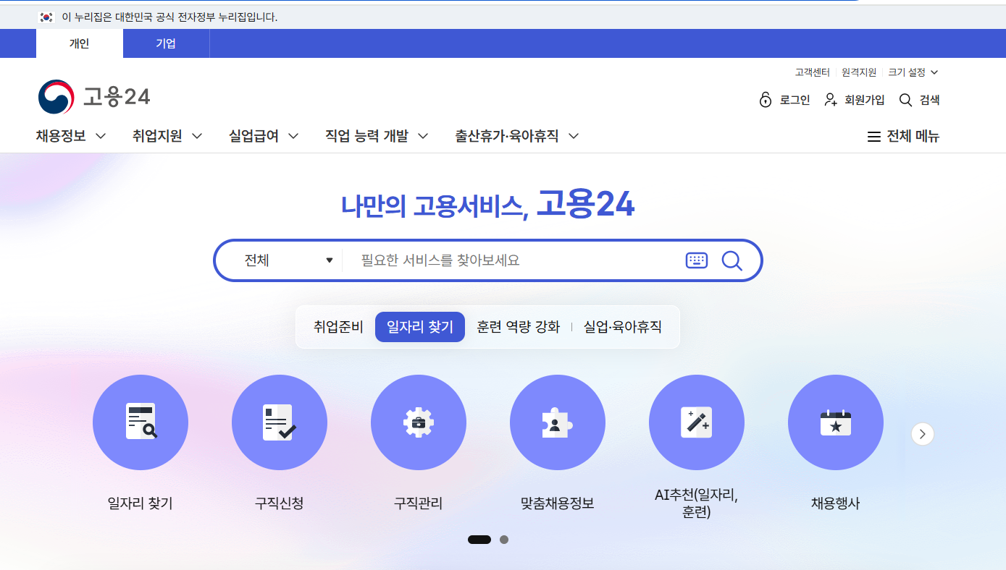Click the 검색 magnifier icon in the header
Image resolution: width=1006 pixels, height=570 pixels.
905,100
